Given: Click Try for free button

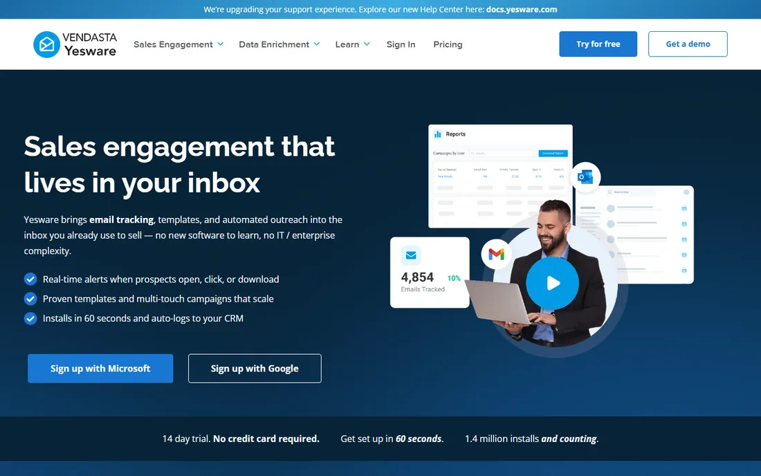Looking at the screenshot, I should pyautogui.click(x=598, y=44).
